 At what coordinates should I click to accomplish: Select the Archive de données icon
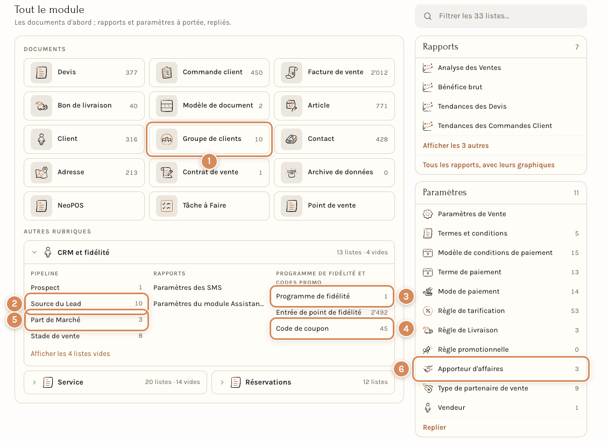point(292,173)
